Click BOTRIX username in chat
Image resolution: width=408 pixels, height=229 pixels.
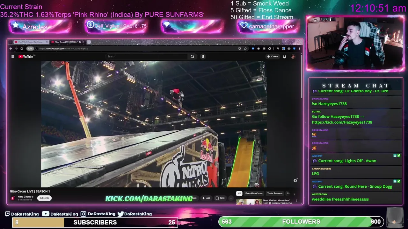point(316,112)
